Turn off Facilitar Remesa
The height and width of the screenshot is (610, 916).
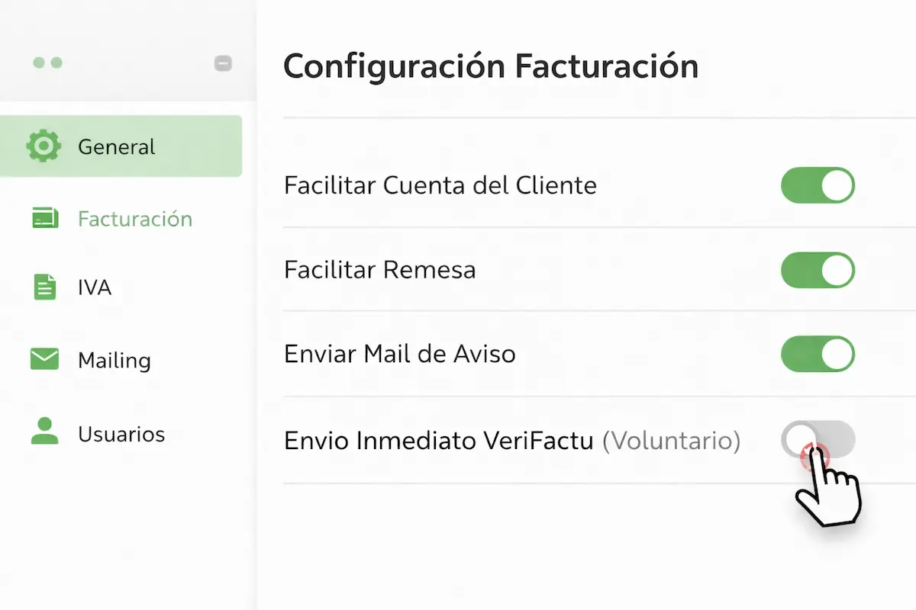(818, 270)
